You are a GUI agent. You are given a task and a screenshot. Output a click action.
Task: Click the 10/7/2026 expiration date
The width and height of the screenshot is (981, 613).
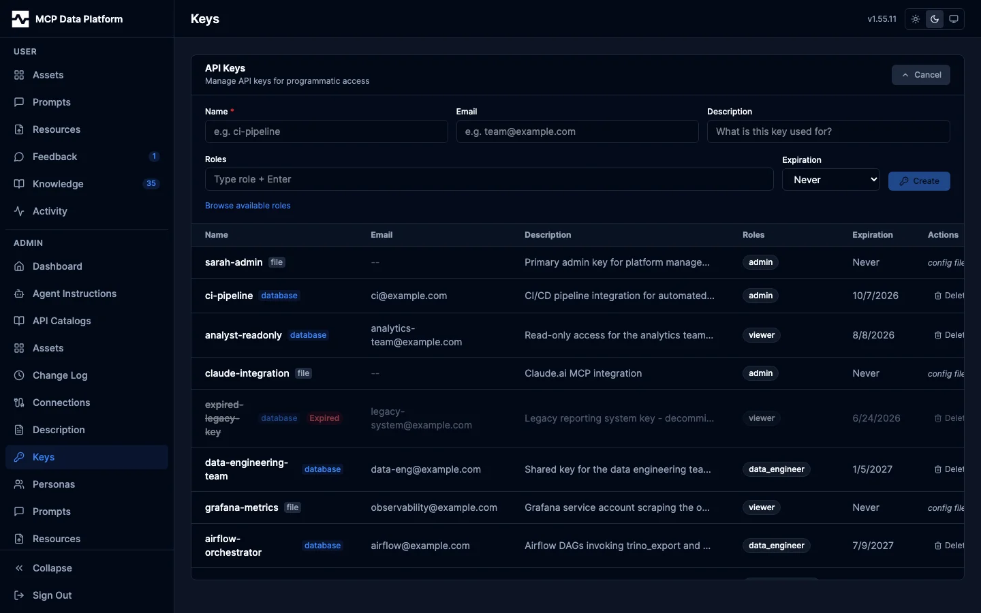[x=875, y=296]
